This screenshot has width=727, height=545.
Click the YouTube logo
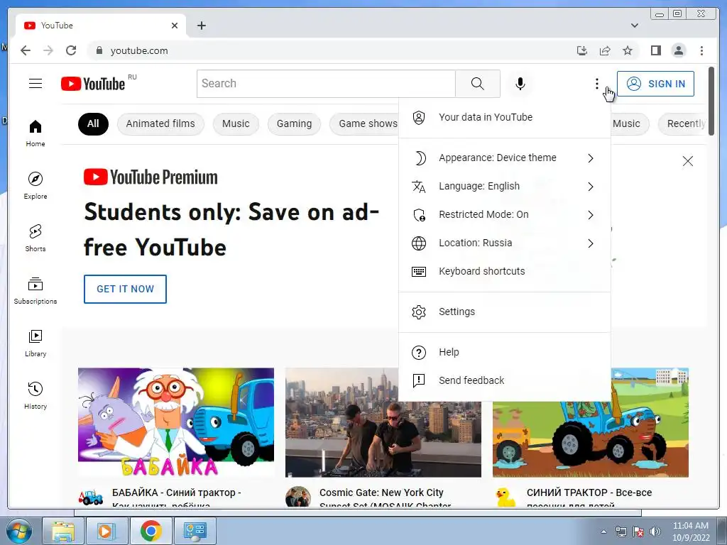pos(93,84)
